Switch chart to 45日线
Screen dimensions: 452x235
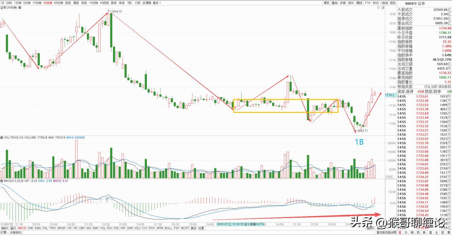click(104, 3)
